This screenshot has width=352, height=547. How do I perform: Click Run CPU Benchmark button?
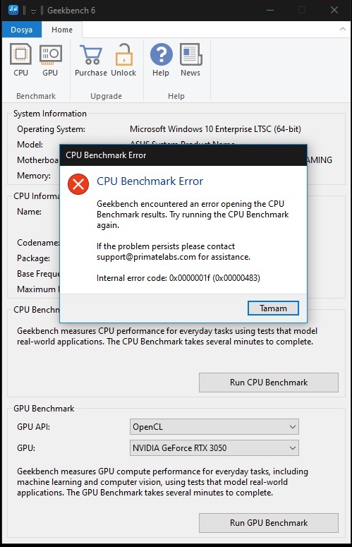269,383
